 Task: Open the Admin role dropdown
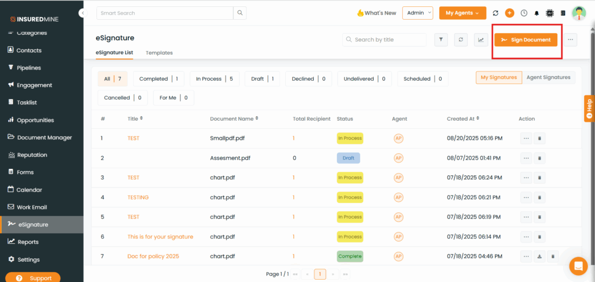[417, 13]
